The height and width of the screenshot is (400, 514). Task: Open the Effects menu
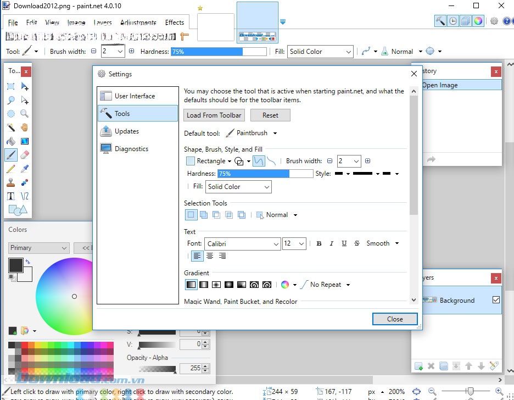tap(175, 23)
